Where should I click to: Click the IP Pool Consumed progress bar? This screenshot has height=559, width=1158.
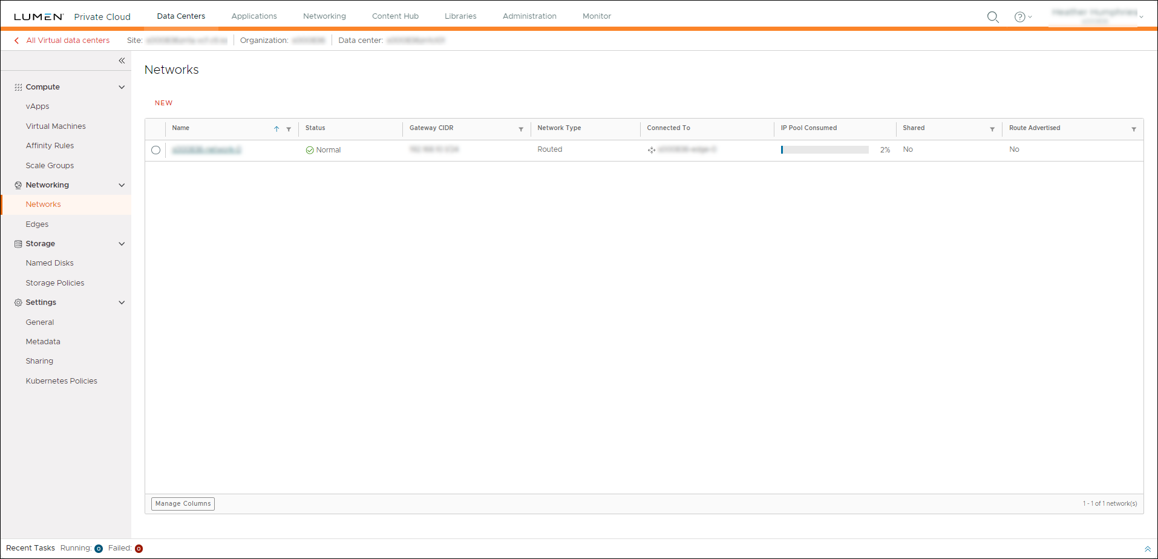click(x=825, y=149)
